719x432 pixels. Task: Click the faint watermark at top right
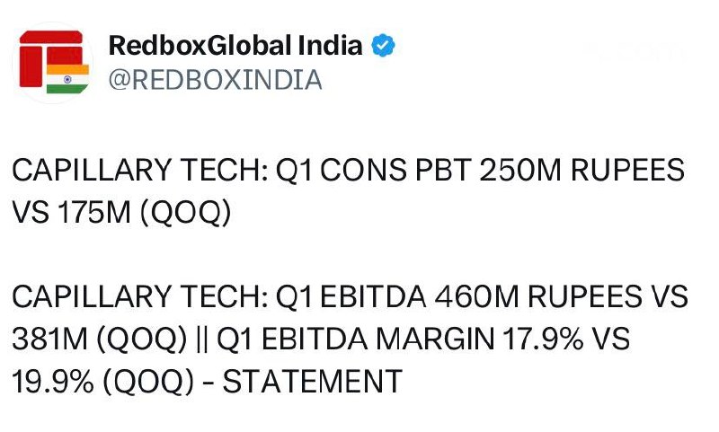coord(635,51)
